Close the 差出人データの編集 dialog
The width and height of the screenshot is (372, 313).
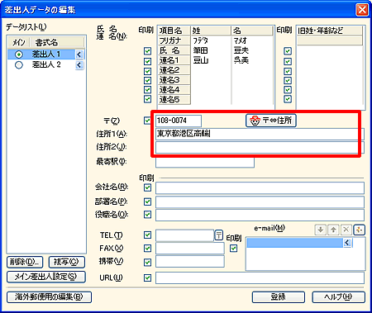pyautogui.click(x=362, y=10)
